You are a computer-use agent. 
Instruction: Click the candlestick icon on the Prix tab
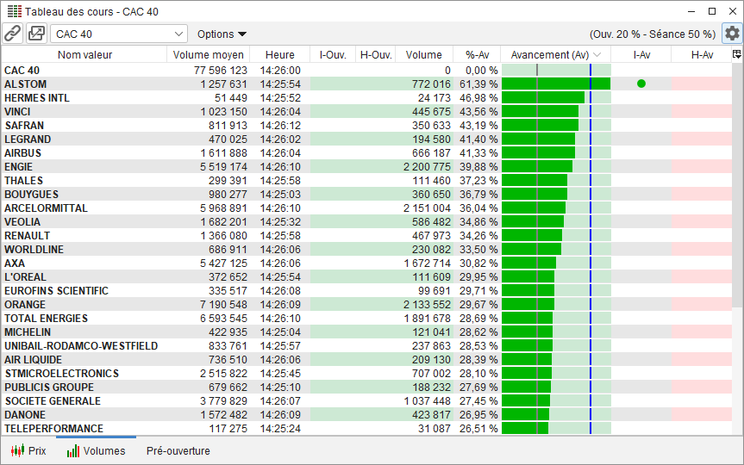(16, 450)
